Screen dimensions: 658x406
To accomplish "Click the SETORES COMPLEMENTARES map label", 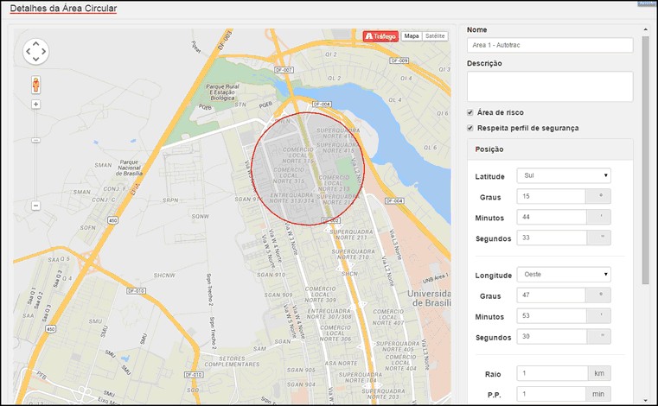I will click(x=232, y=361).
